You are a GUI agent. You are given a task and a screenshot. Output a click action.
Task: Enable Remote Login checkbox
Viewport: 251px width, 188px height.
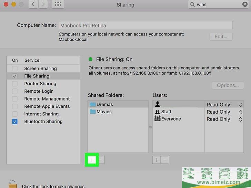click(x=15, y=91)
